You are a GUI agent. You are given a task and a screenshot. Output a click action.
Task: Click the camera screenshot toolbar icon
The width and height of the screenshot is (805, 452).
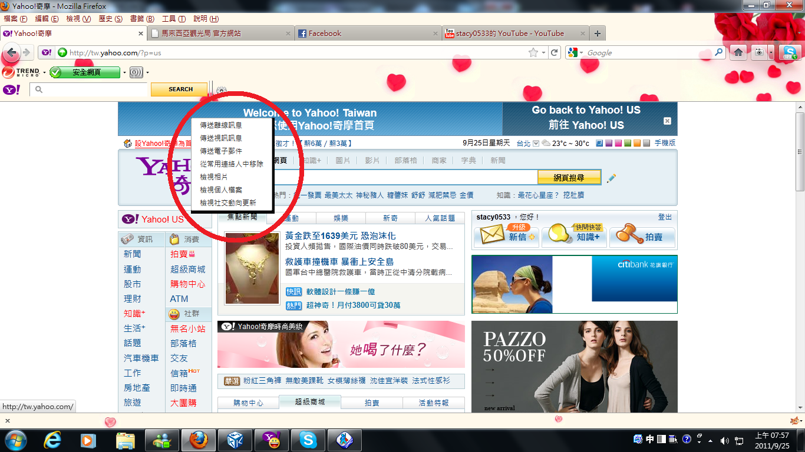[759, 52]
